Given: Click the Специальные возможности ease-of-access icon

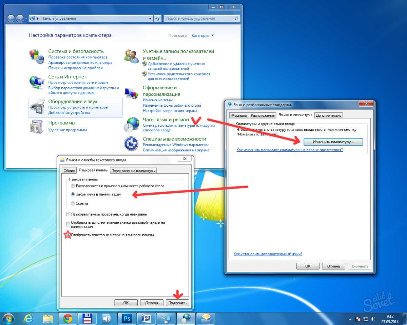Looking at the screenshot, I should [x=132, y=144].
